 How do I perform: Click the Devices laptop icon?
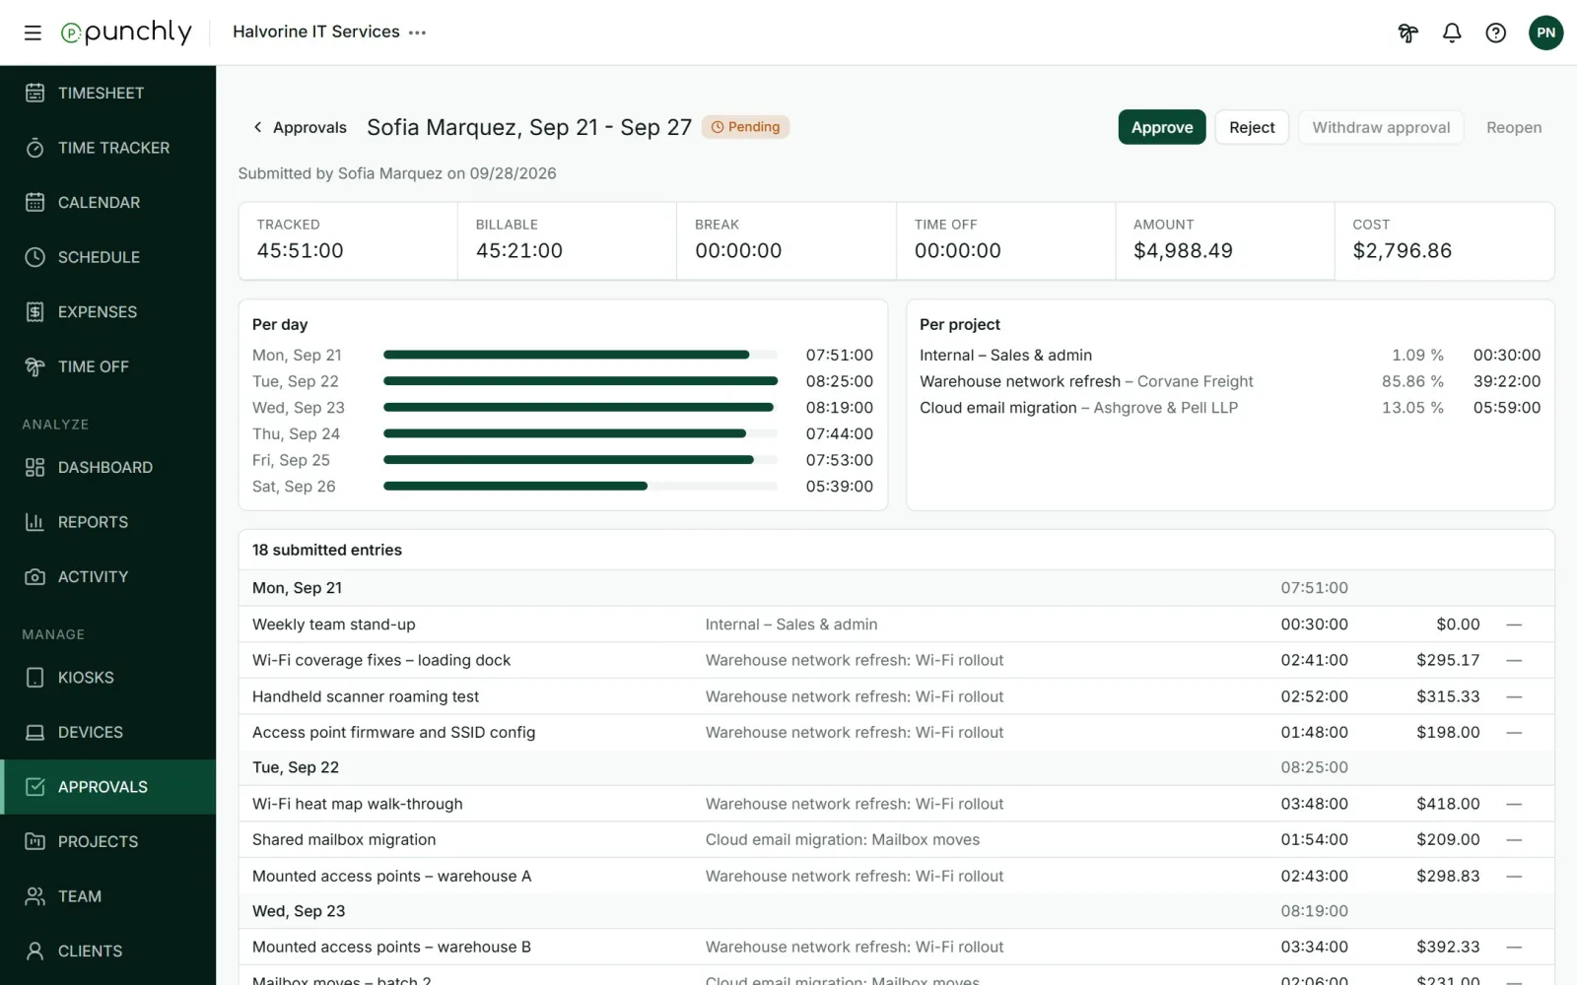pos(34,733)
